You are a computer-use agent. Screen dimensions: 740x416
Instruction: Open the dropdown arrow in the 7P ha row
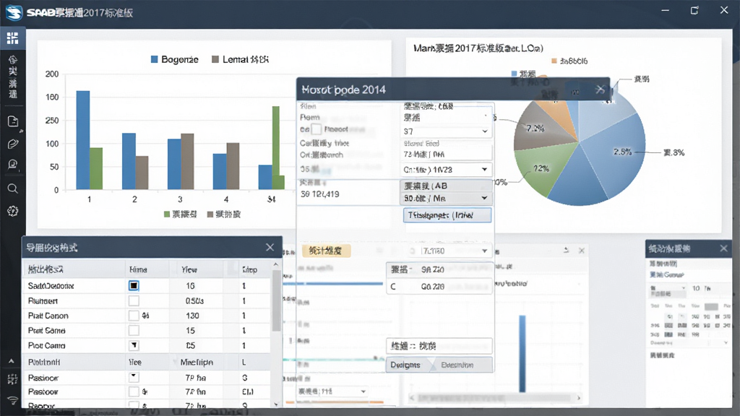tap(134, 377)
